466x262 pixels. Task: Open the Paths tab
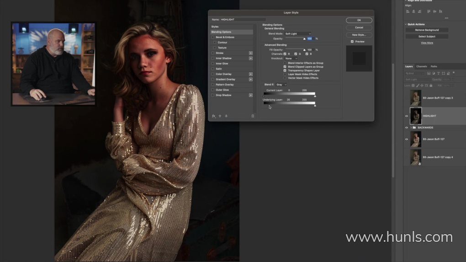point(434,66)
